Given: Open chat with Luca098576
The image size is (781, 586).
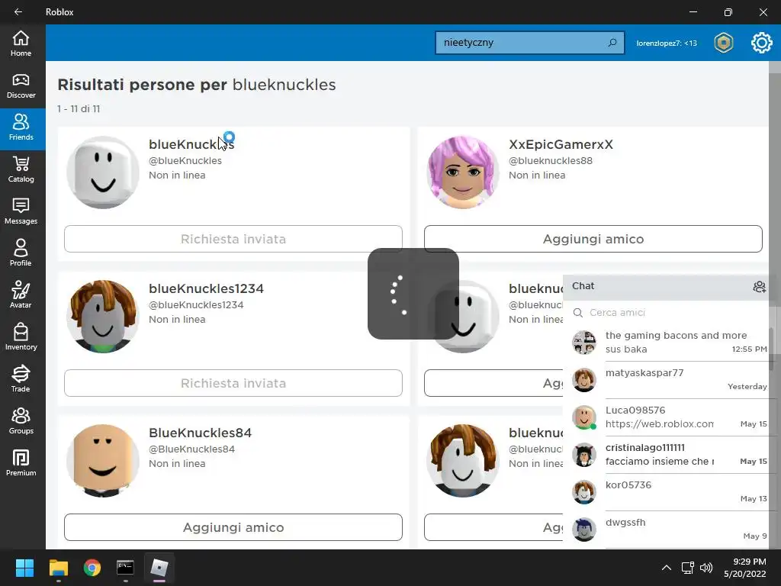Looking at the screenshot, I should point(669,417).
